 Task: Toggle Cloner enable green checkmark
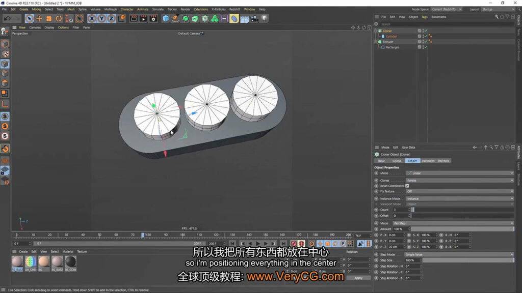click(x=426, y=31)
